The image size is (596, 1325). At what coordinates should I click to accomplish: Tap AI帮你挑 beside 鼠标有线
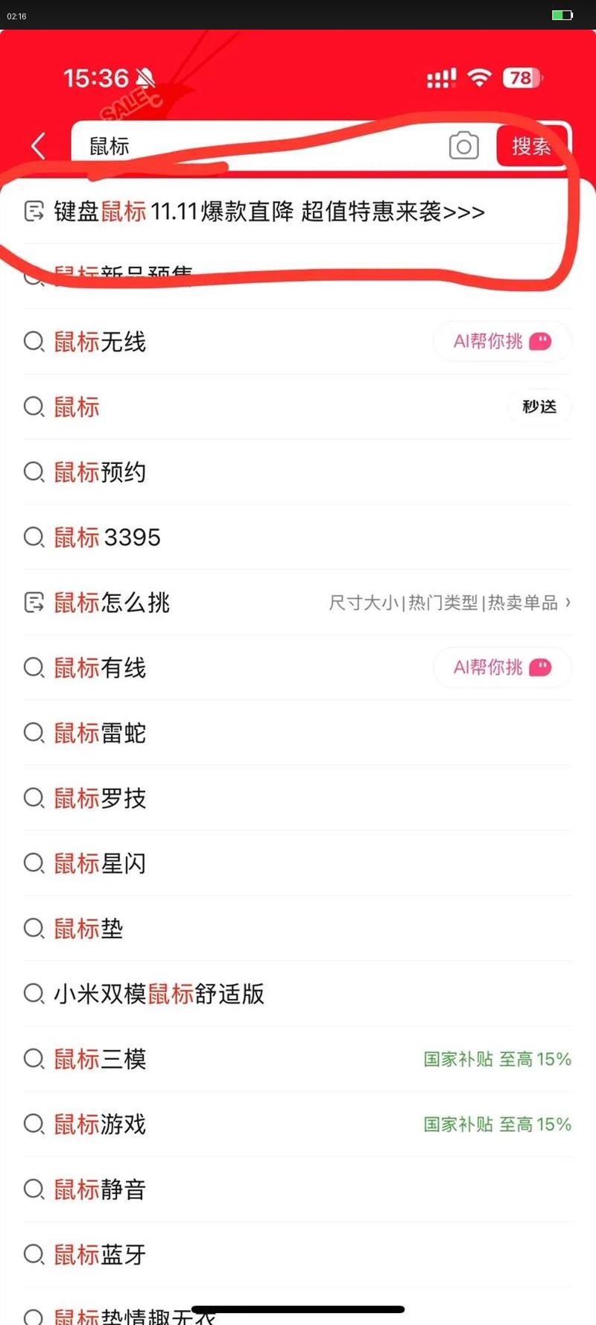[502, 667]
